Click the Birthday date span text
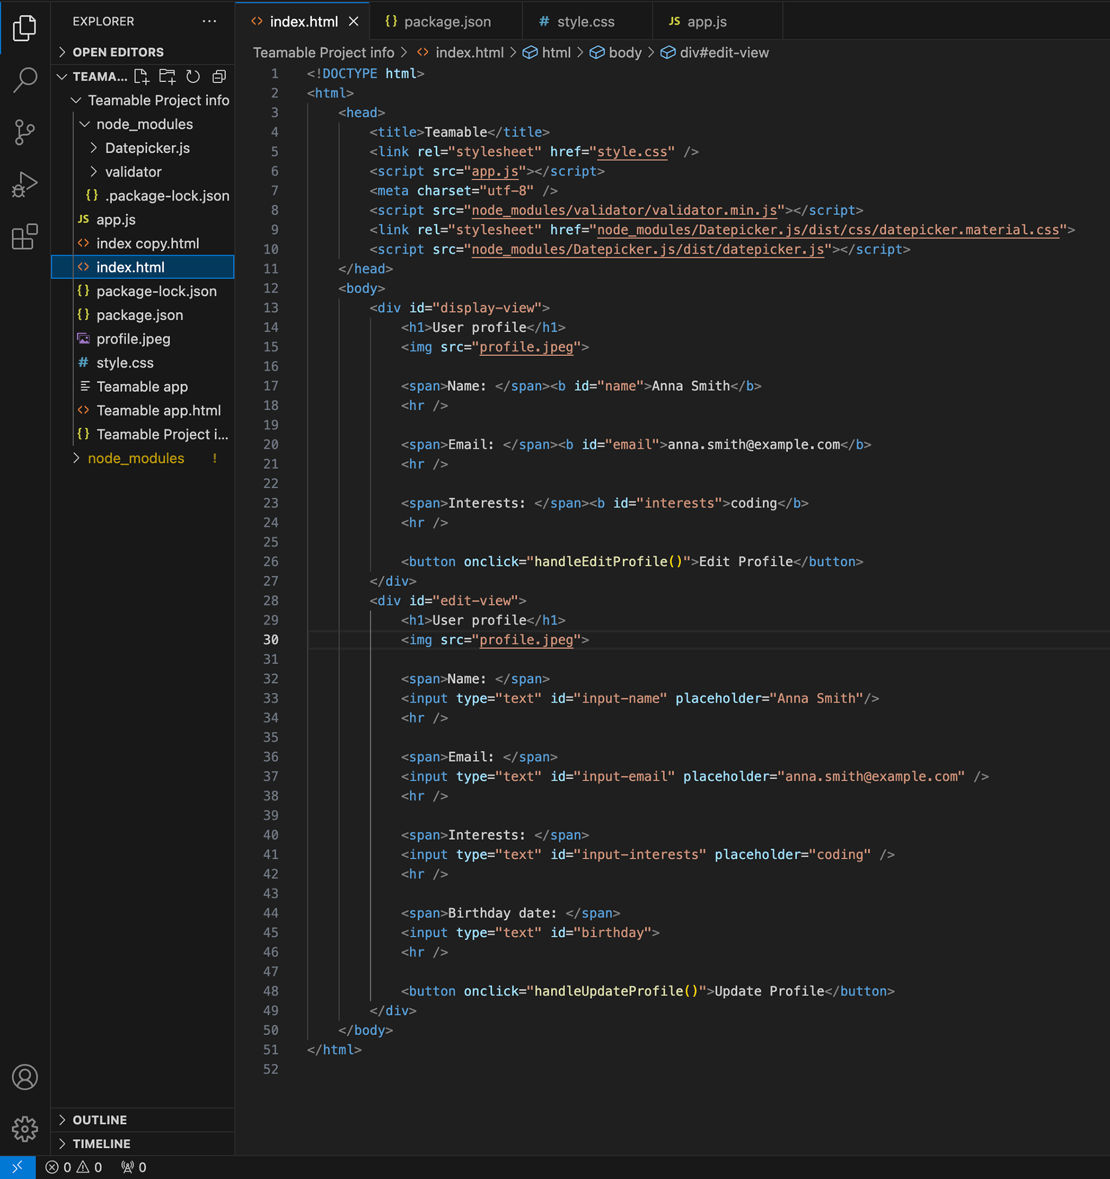The width and height of the screenshot is (1110, 1179). (502, 913)
